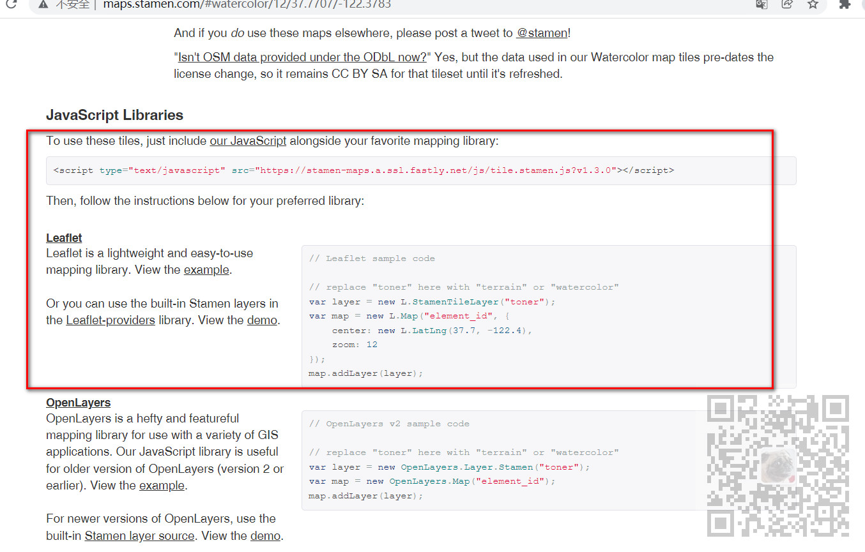Open the "our JavaScript" link
The image size is (865, 552).
click(248, 140)
